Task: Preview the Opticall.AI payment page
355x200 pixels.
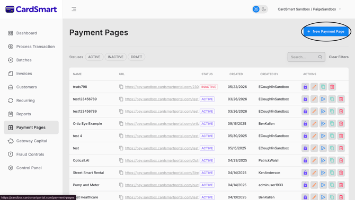Action: (323, 160)
